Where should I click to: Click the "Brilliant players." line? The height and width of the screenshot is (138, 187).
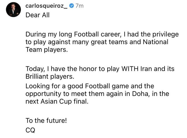click(x=50, y=77)
